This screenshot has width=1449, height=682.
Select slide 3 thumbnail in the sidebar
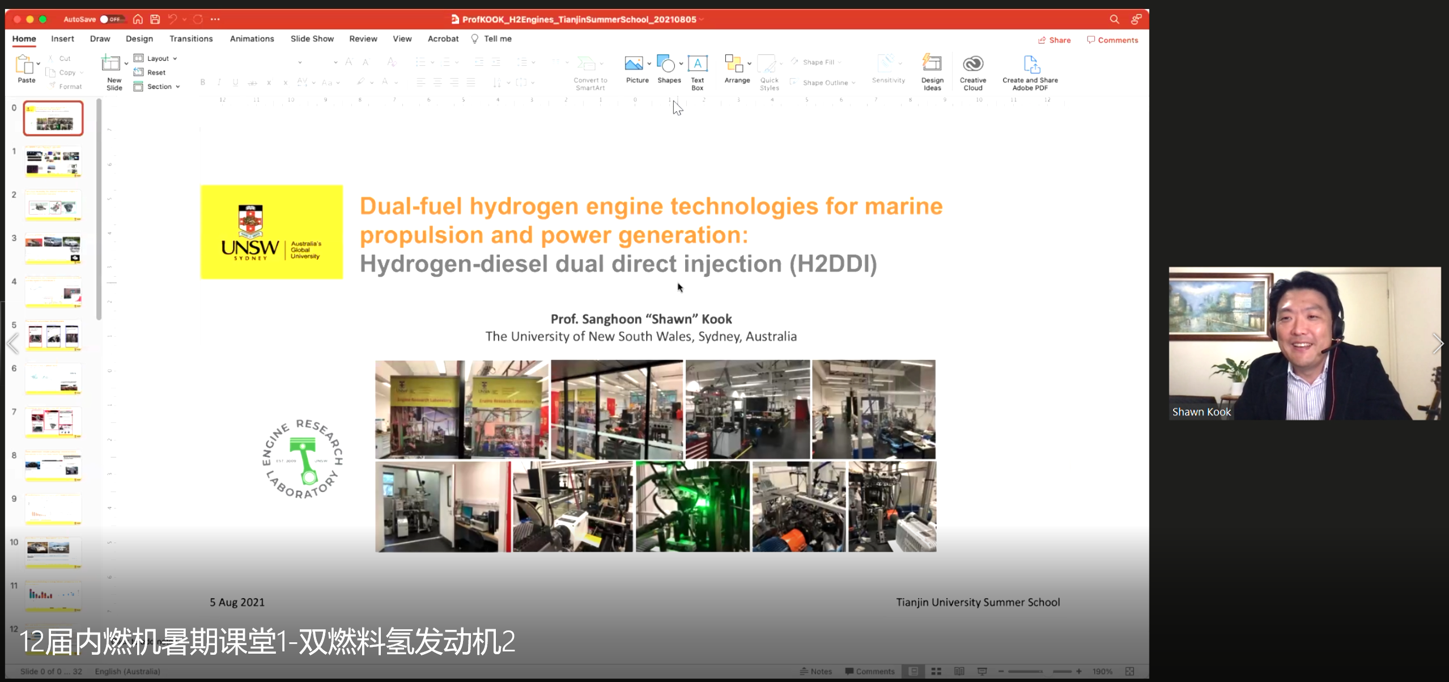pyautogui.click(x=53, y=248)
